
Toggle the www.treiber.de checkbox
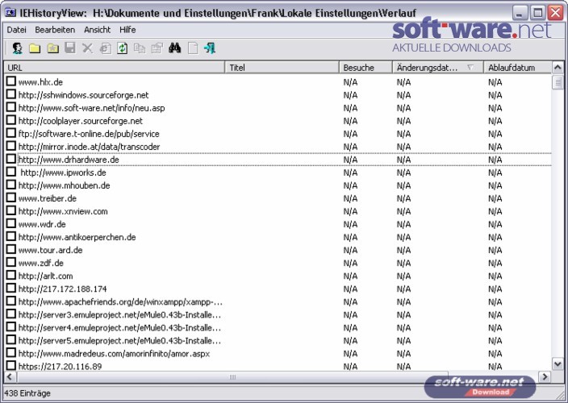[x=11, y=198]
